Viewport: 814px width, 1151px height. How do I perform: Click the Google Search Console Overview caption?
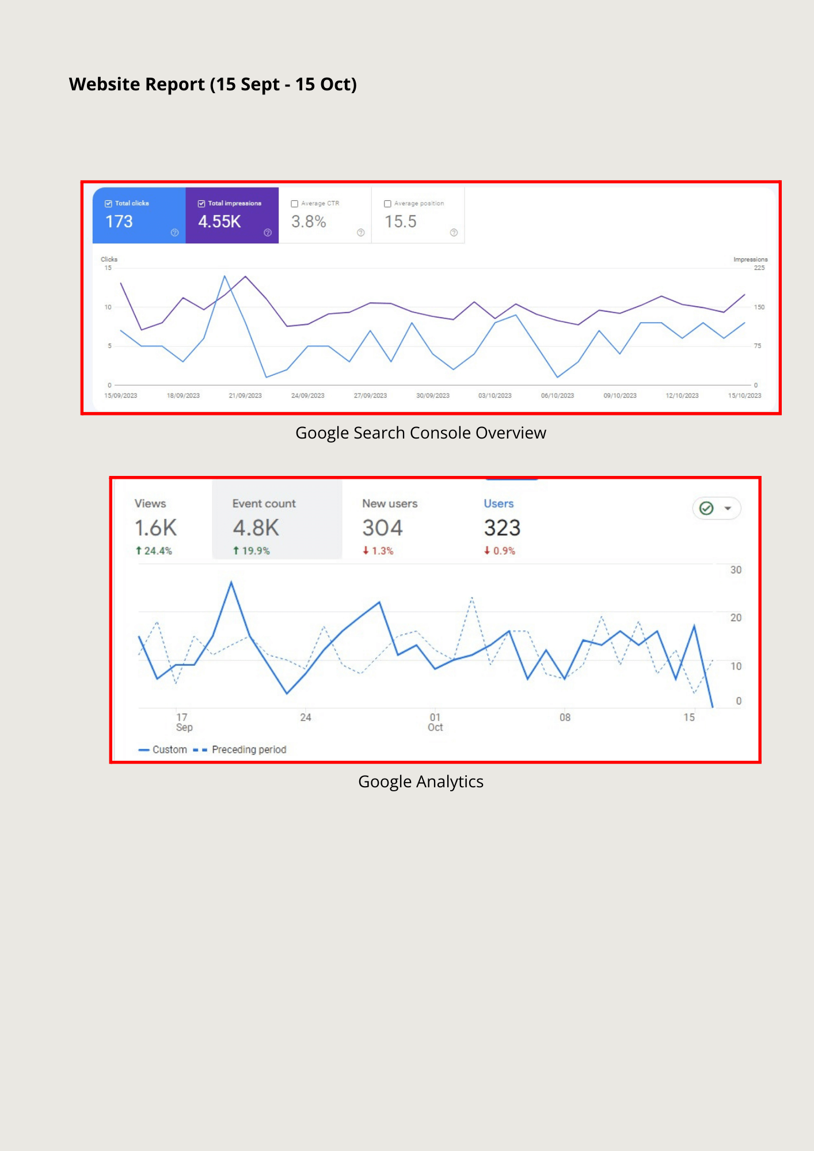point(421,433)
